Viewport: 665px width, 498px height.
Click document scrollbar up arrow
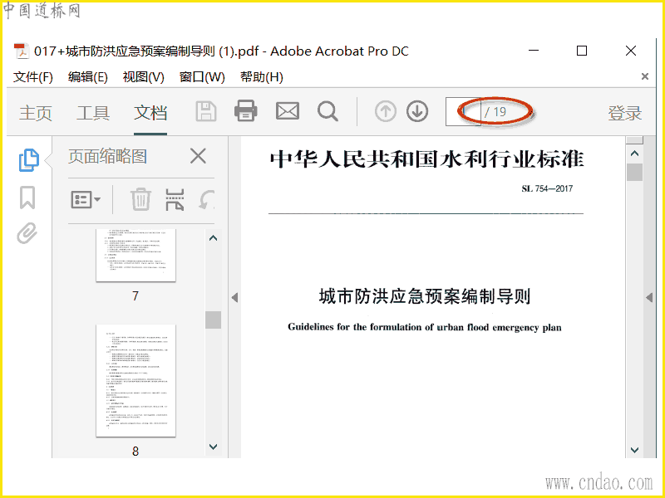[634, 154]
